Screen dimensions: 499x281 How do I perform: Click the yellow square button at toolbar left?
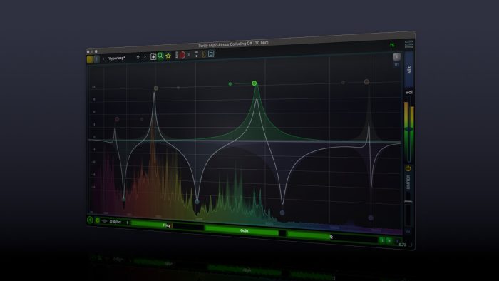click(x=90, y=59)
